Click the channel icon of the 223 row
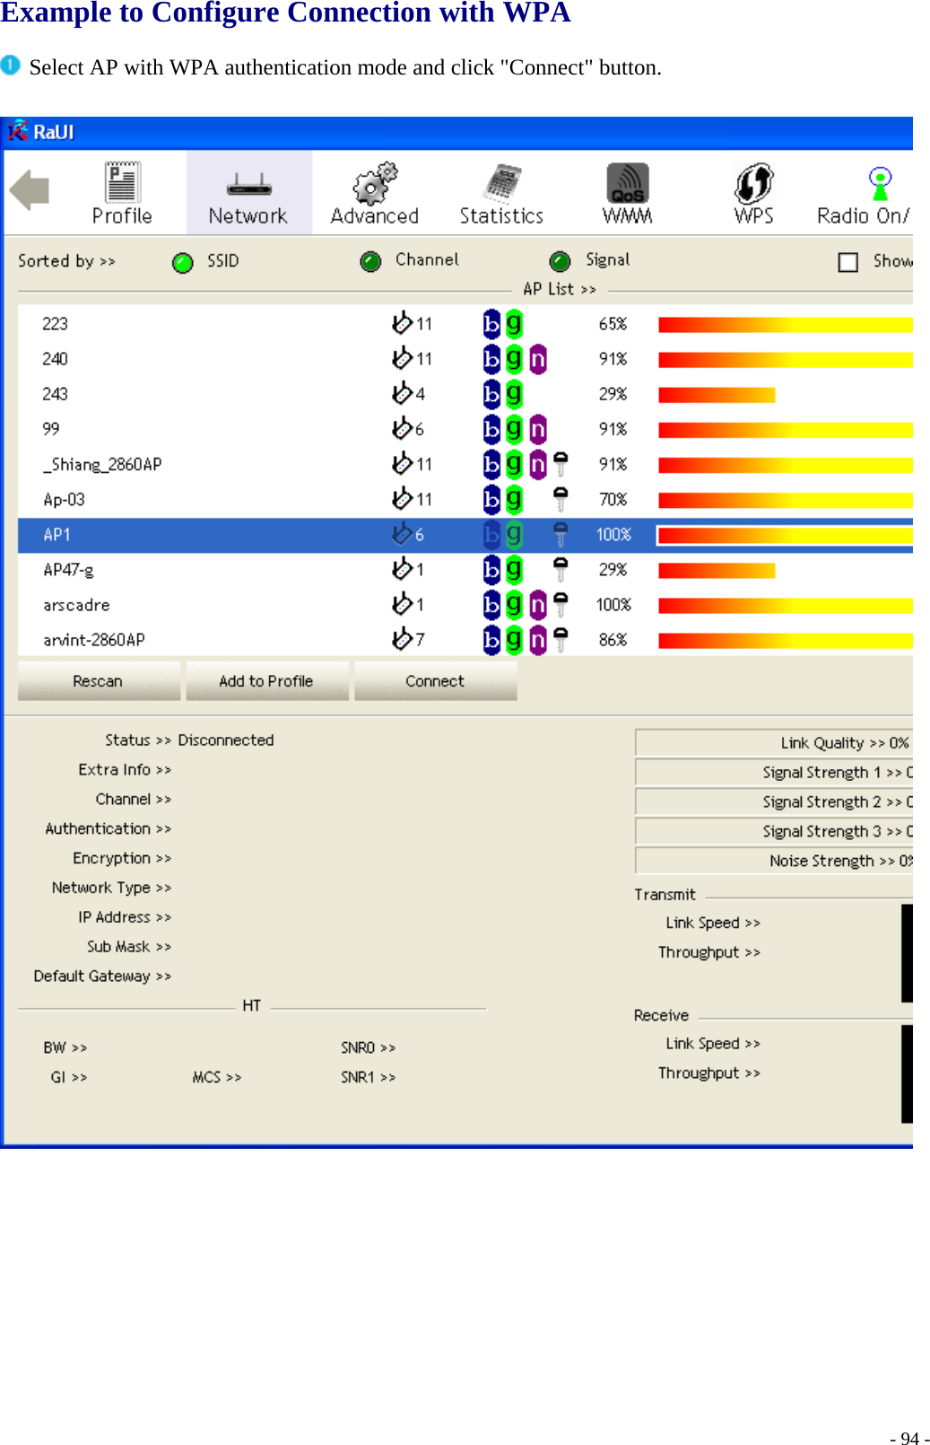Screen dimensions: 930x1445 402,322
